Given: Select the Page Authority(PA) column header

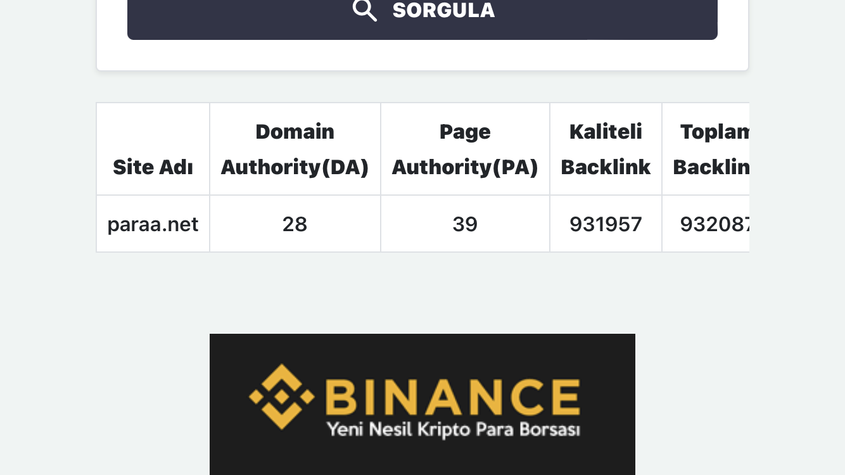Looking at the screenshot, I should [465, 149].
